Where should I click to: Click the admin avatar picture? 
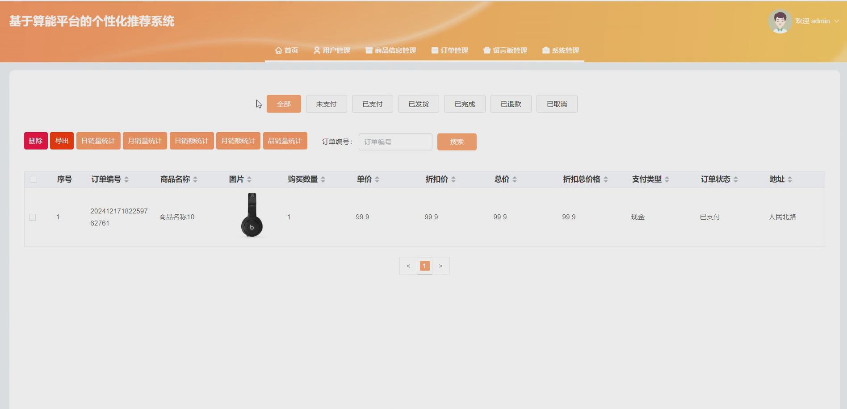tap(780, 21)
